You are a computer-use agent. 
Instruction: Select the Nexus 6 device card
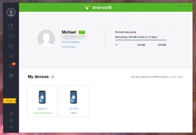pos(42,101)
